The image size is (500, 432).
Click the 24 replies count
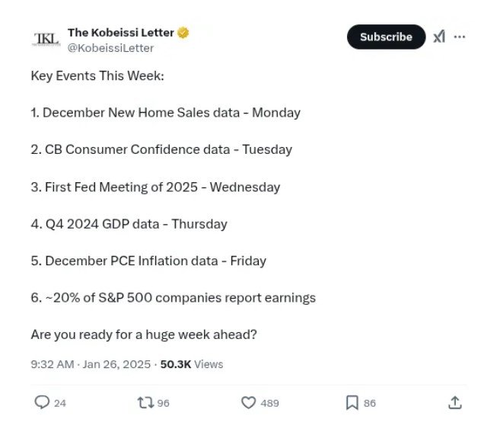(x=60, y=403)
